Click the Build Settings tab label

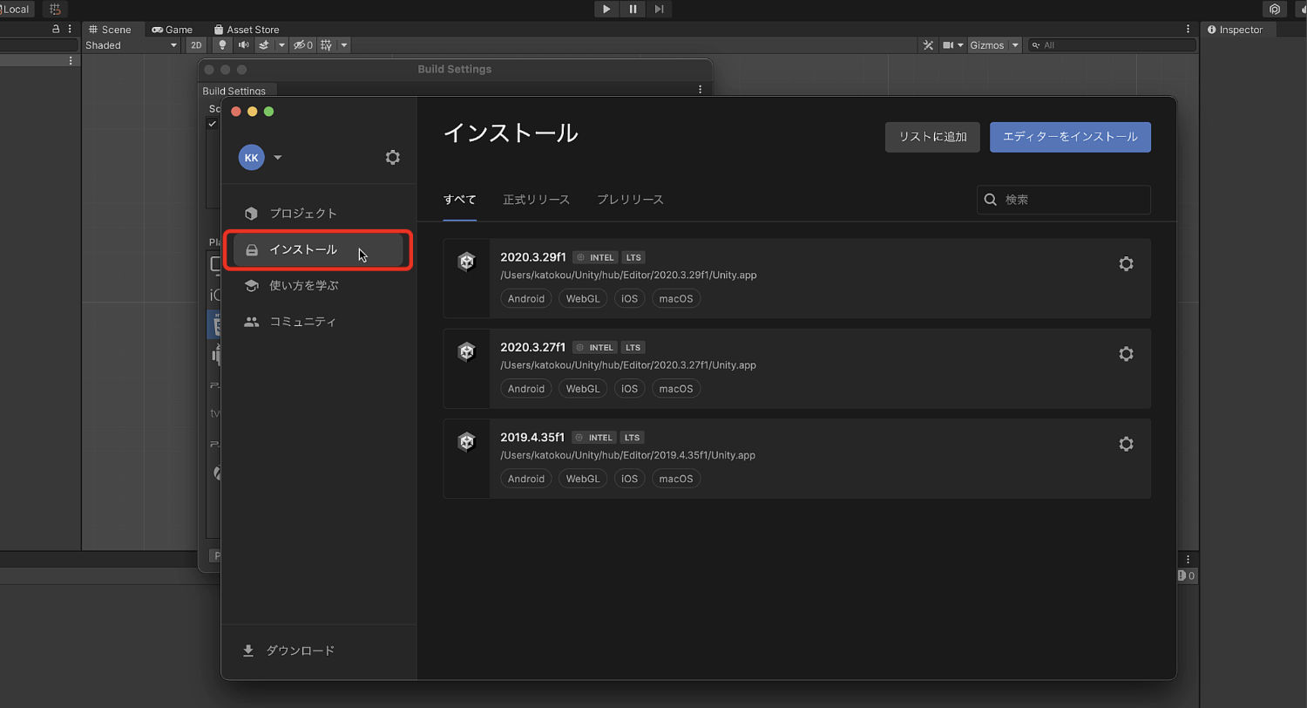pyautogui.click(x=234, y=91)
